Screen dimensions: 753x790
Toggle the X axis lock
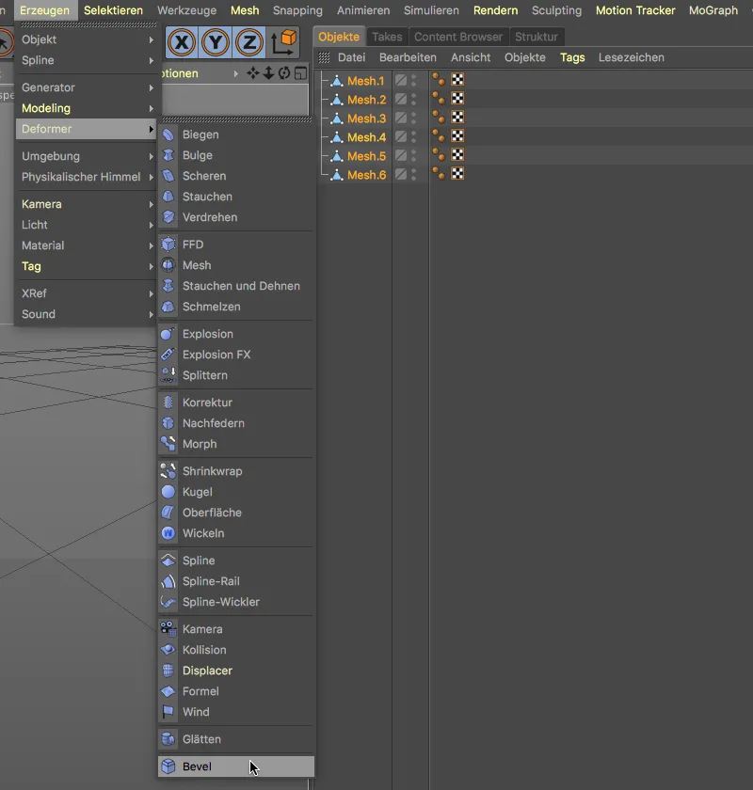click(182, 42)
